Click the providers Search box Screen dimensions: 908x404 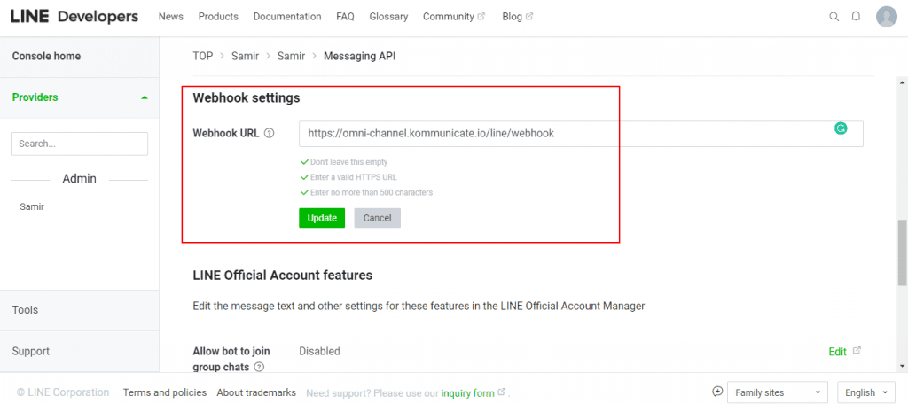pos(79,144)
